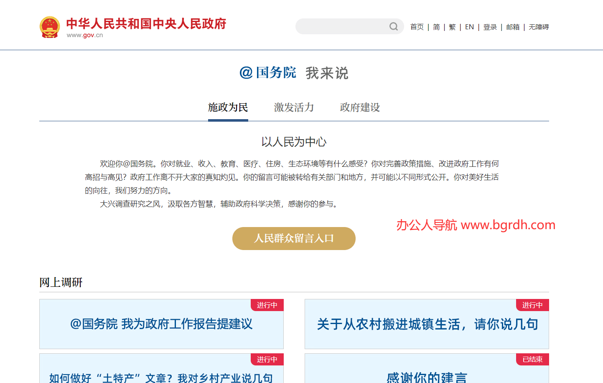Open the 登录 login link
The width and height of the screenshot is (603, 383).
pyautogui.click(x=490, y=27)
